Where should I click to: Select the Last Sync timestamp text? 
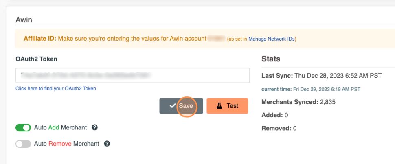332,76
